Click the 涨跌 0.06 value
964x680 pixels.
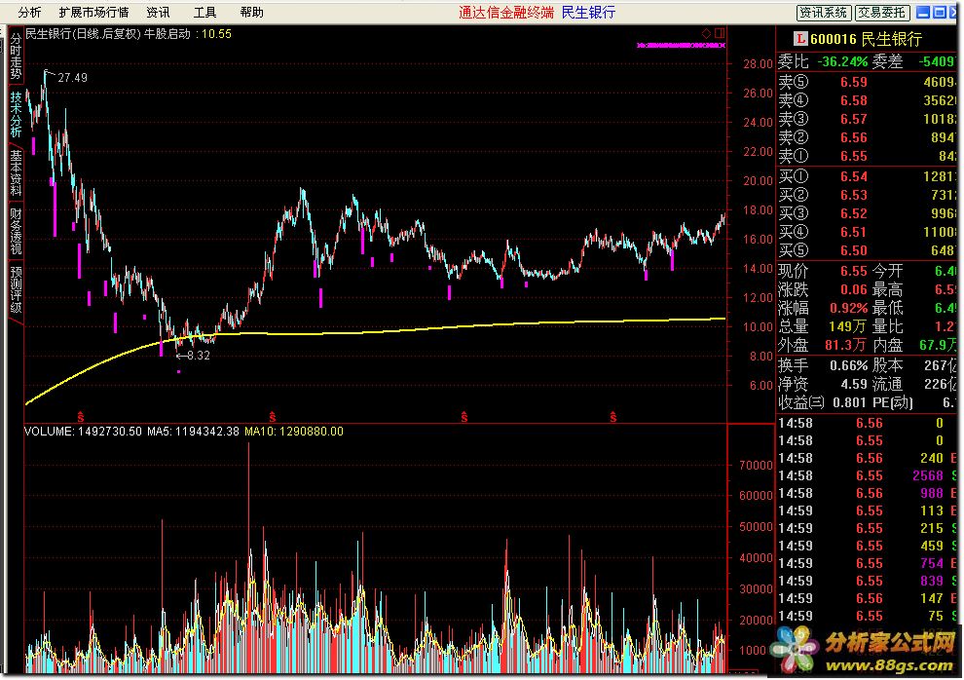point(853,289)
